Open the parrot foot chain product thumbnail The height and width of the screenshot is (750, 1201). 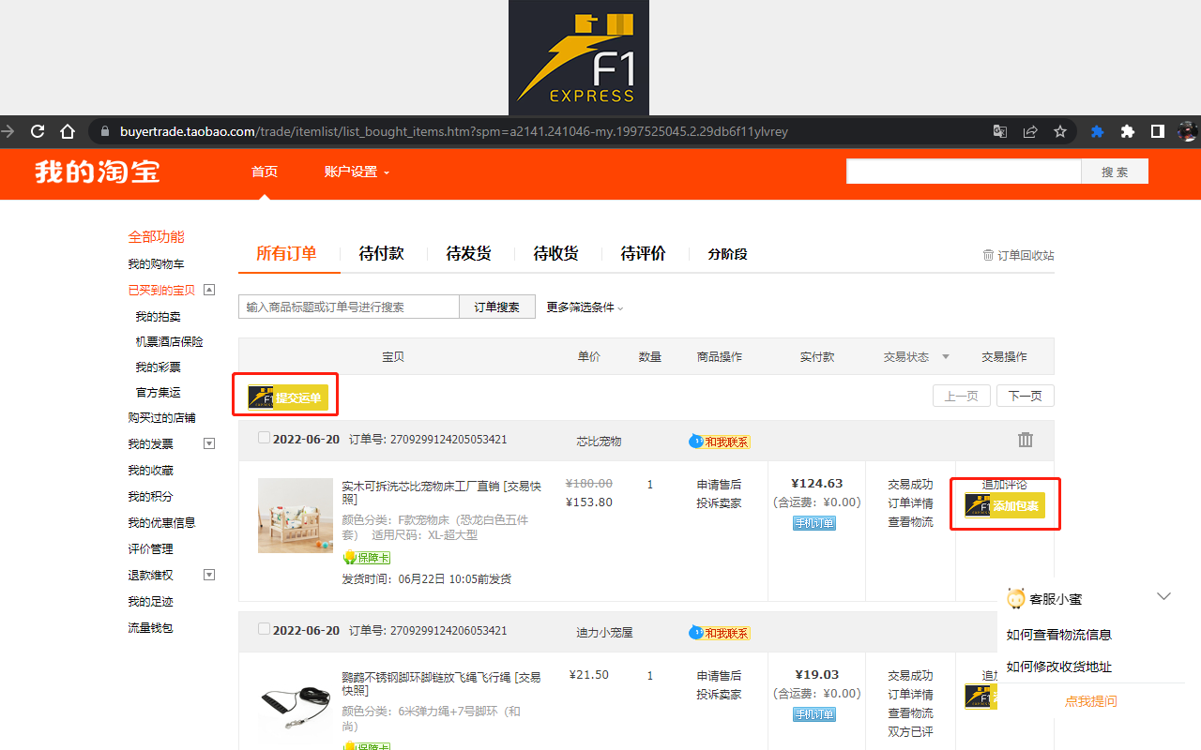tap(296, 707)
